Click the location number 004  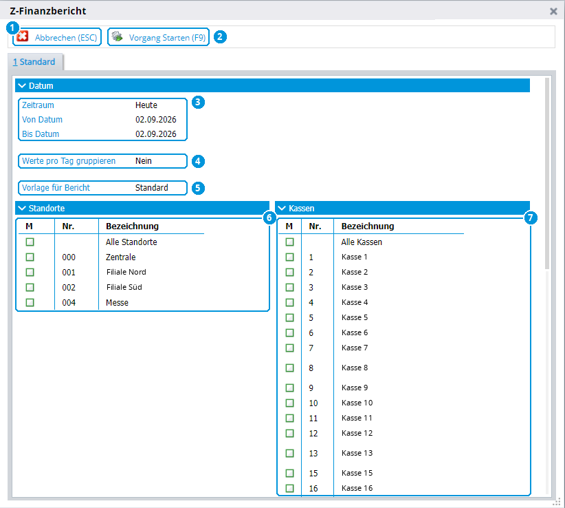point(69,303)
